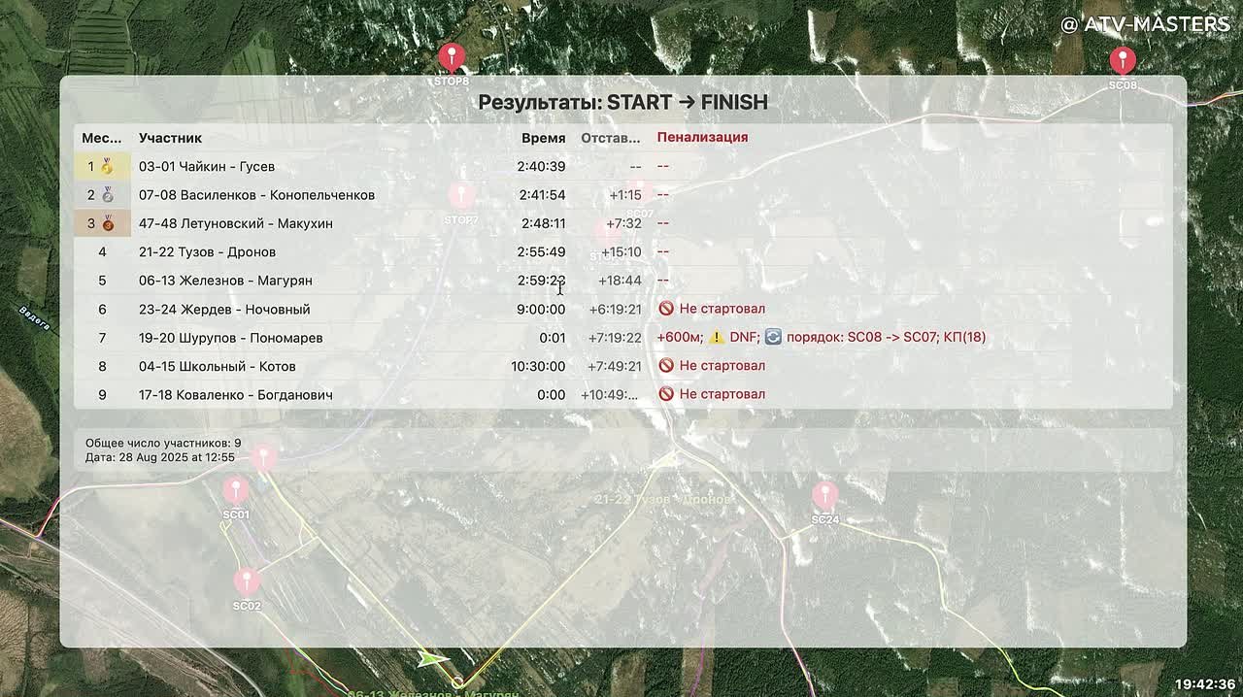This screenshot has width=1243, height=697.
Task: Click the Пенализация column header
Action: coord(702,137)
